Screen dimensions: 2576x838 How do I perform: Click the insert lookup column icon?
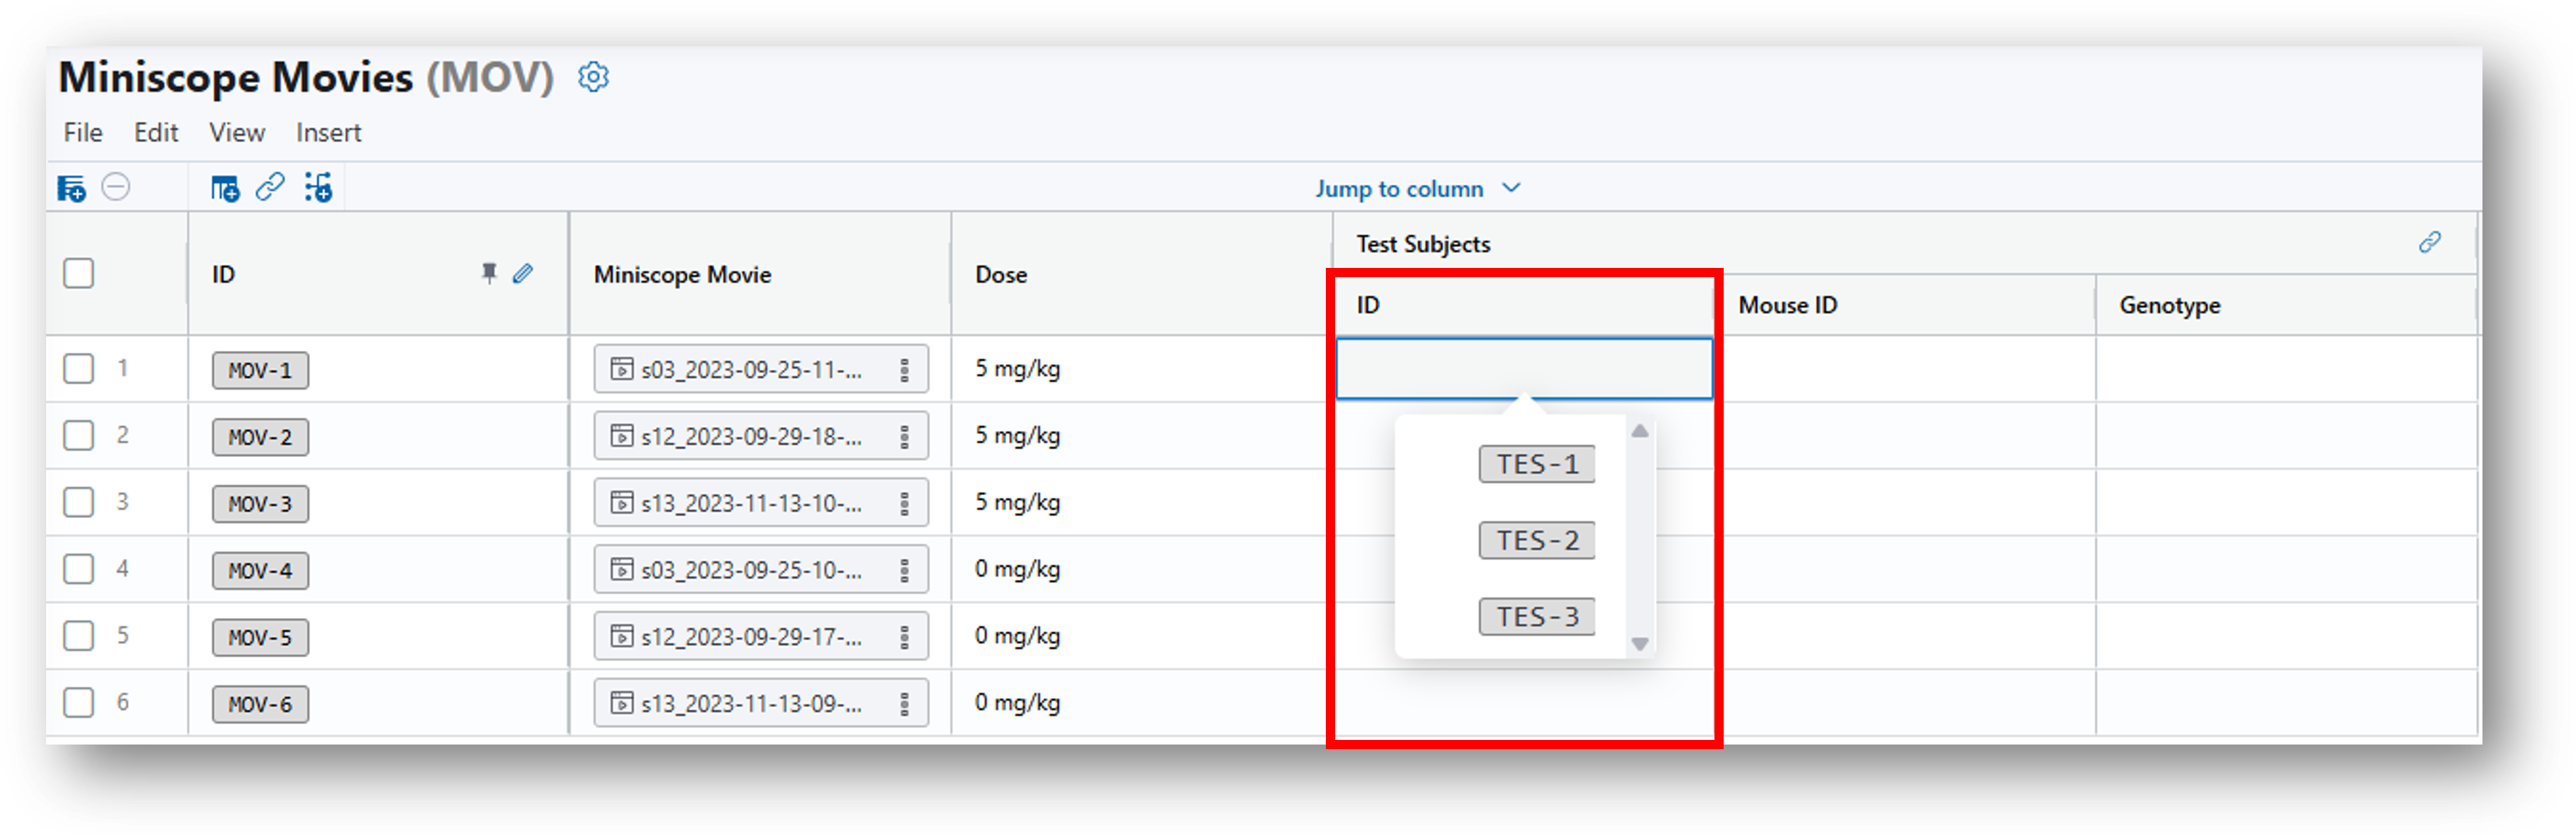coord(318,187)
